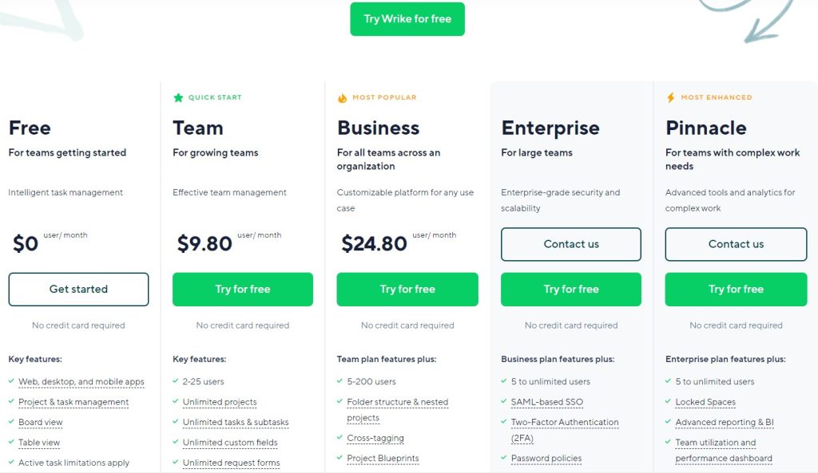Click the checkmark beside Board view
The width and height of the screenshot is (818, 473).
11,422
